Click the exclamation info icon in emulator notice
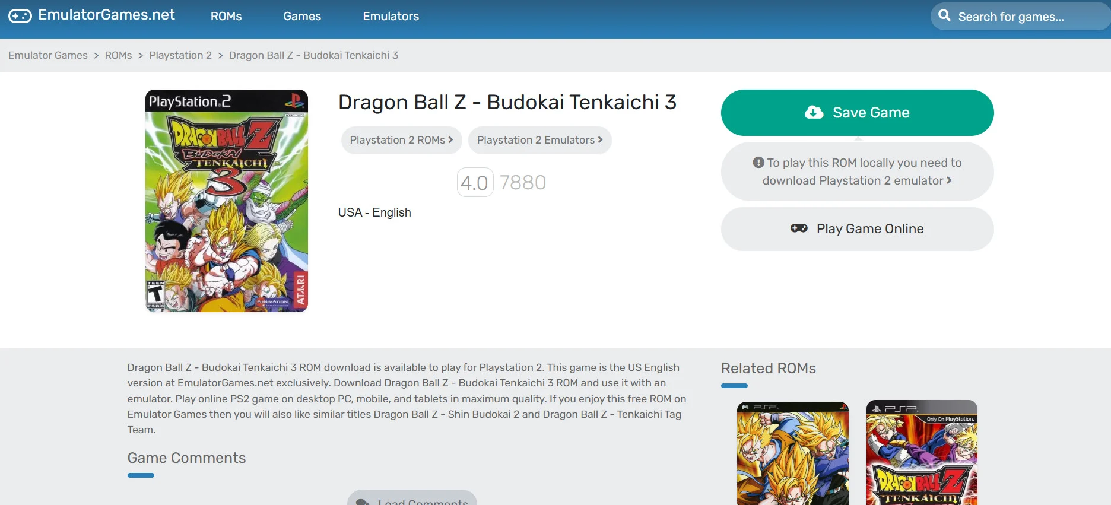This screenshot has height=505, width=1111. click(x=758, y=163)
